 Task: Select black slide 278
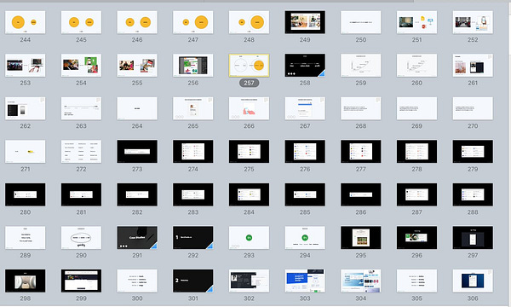[416, 152]
